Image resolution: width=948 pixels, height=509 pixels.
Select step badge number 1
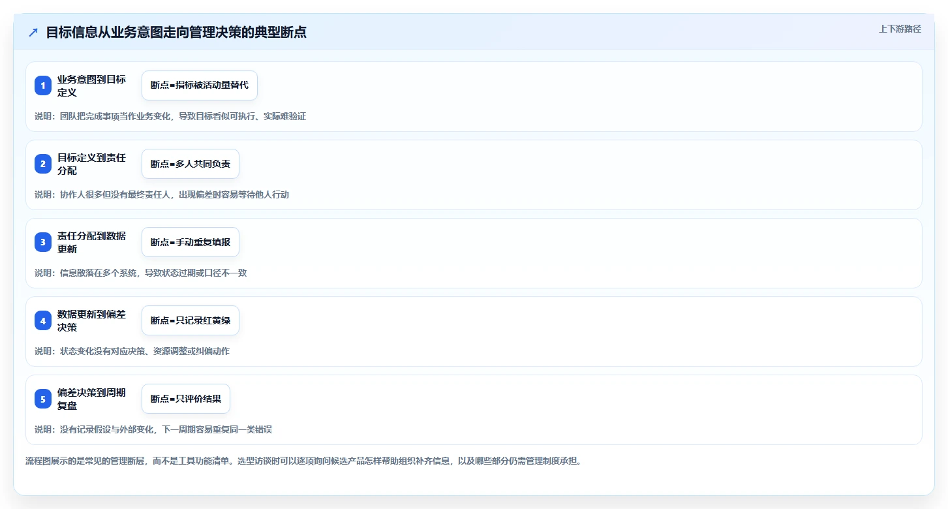point(43,85)
